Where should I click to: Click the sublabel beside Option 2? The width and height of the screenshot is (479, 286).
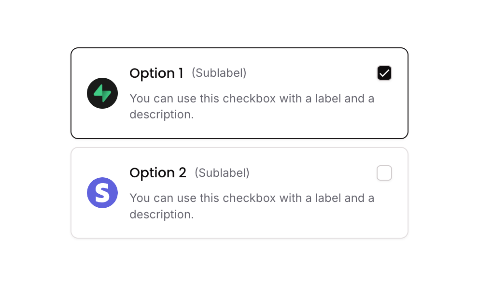pyautogui.click(x=222, y=173)
